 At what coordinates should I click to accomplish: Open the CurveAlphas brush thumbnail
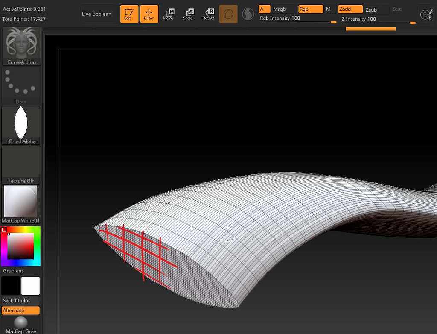coord(20,44)
